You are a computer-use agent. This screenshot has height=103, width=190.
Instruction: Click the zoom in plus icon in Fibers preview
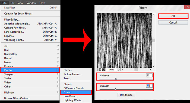pos(103,70)
